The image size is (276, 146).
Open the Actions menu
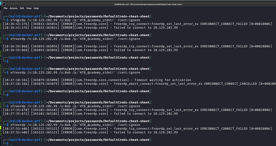tap(14, 8)
